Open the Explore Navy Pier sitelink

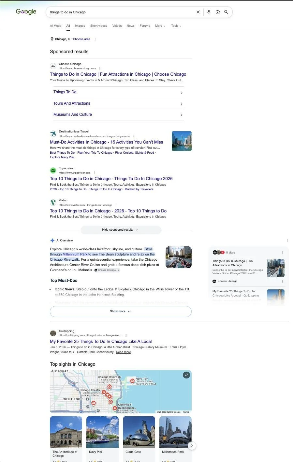pyautogui.click(x=62, y=157)
